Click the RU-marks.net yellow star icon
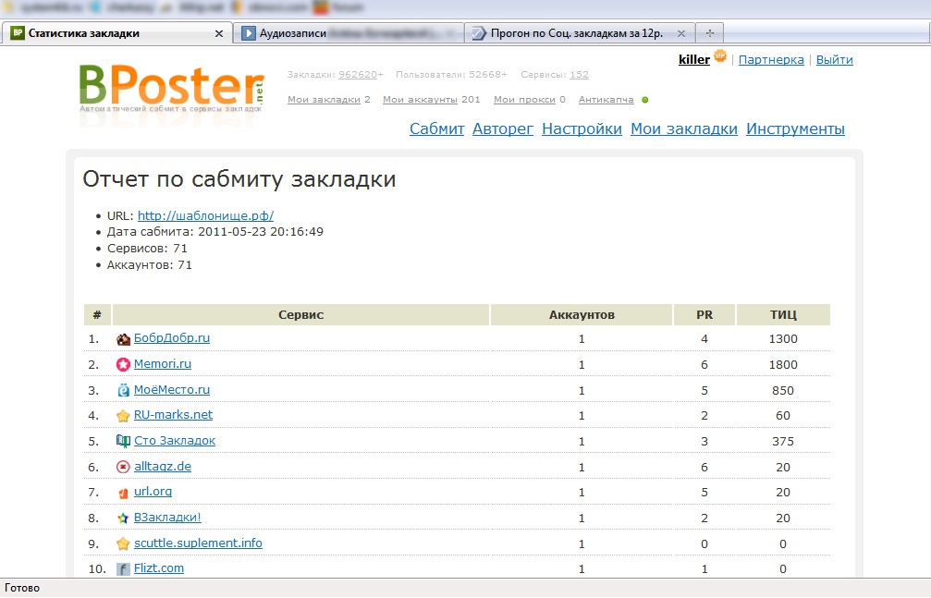Image resolution: width=931 pixels, height=598 pixels. pos(123,416)
